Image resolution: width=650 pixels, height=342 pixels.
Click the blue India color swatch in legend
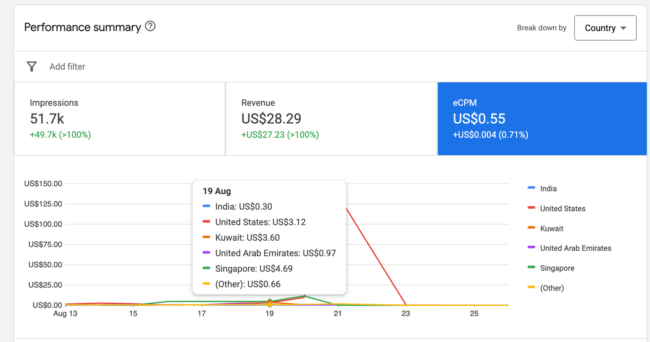tap(531, 188)
